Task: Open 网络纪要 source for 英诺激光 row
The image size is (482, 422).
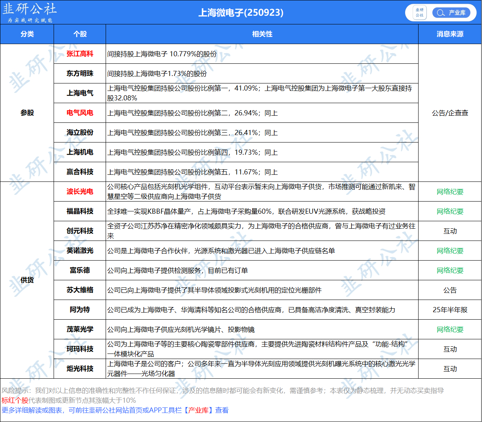Action: tap(450, 251)
